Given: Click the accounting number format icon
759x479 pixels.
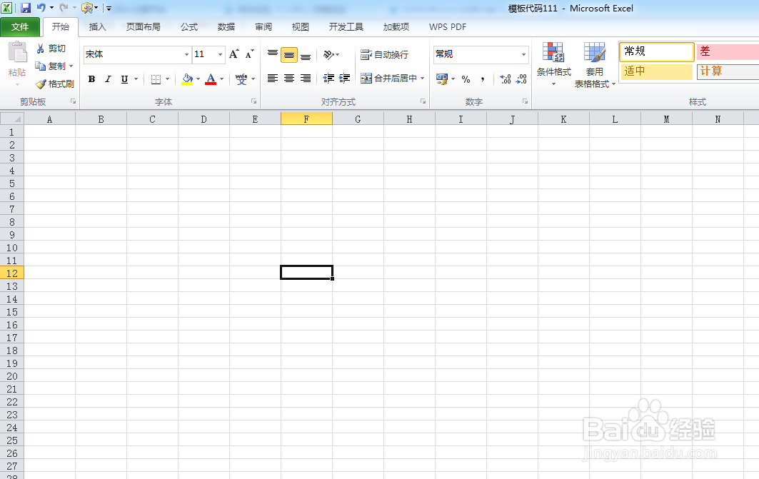Looking at the screenshot, I should (x=441, y=79).
